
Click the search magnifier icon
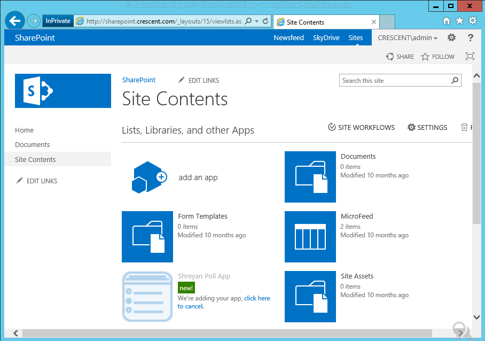tap(455, 81)
